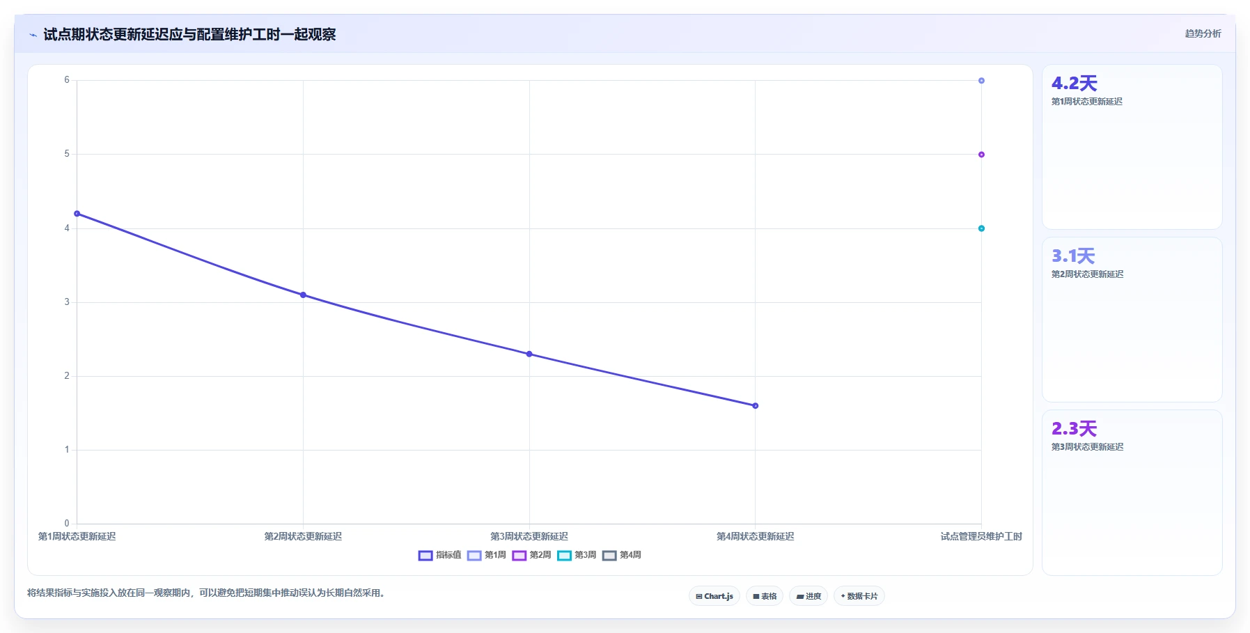Click the 第4周状态更新延迟 x-axis label
Screen dimensions: 1250x633
click(756, 536)
